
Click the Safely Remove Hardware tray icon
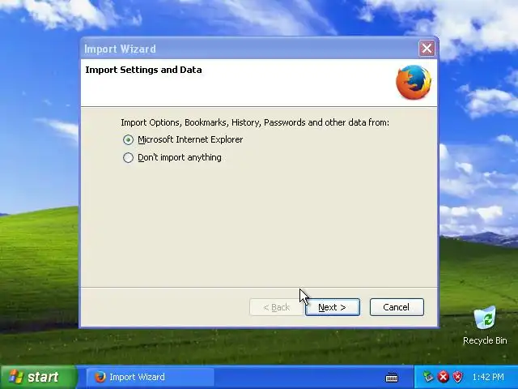428,377
